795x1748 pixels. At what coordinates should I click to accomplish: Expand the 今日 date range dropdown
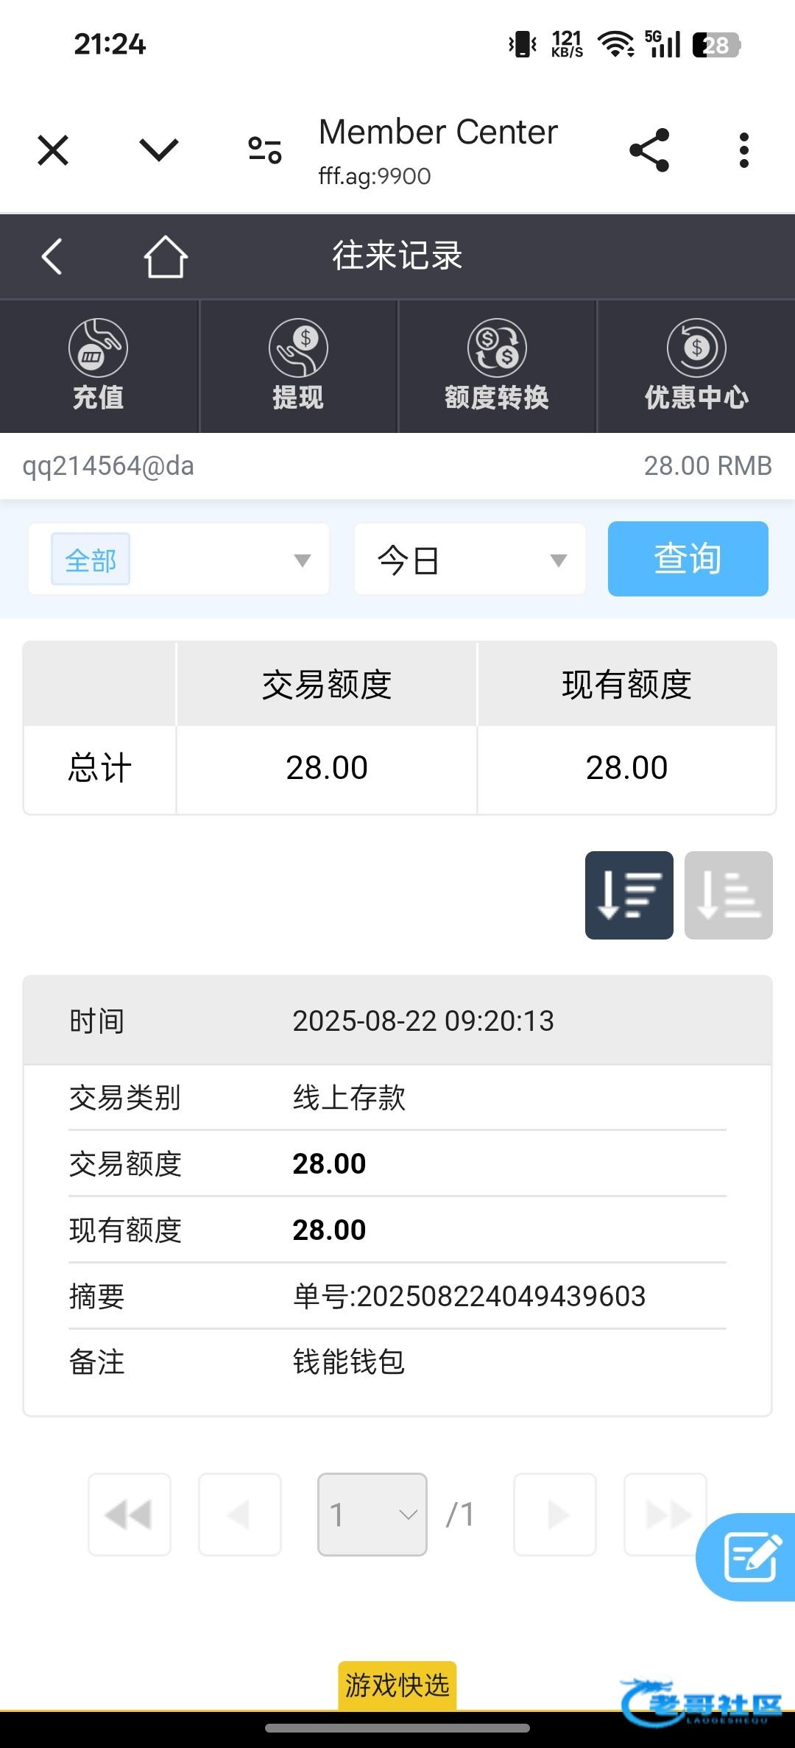[470, 560]
